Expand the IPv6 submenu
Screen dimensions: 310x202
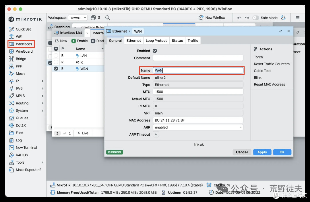pyautogui.click(x=42, y=88)
